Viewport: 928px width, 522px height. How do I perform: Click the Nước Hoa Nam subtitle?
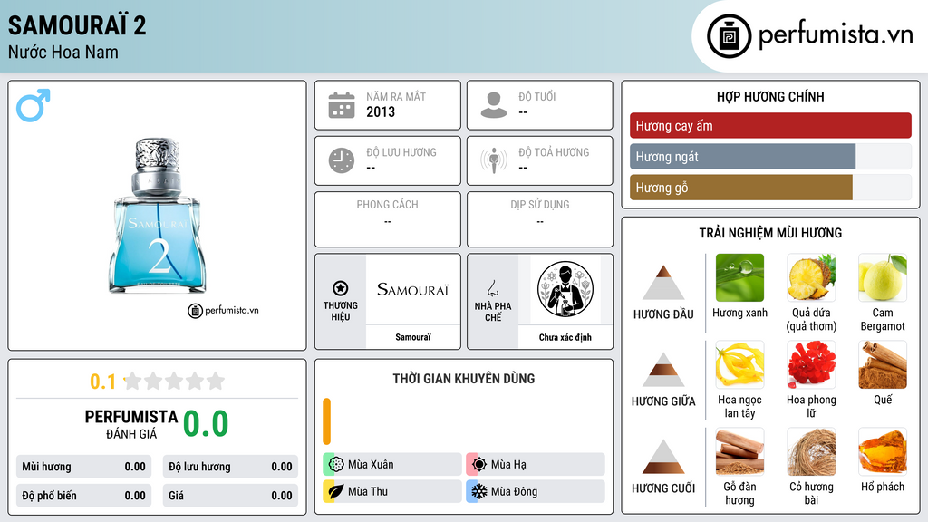63,52
